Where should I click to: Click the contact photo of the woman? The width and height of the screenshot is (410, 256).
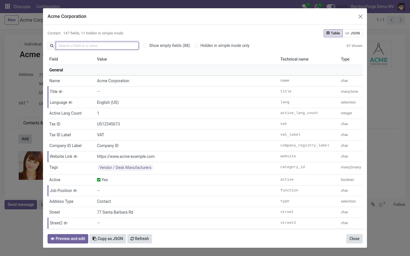tap(31, 166)
